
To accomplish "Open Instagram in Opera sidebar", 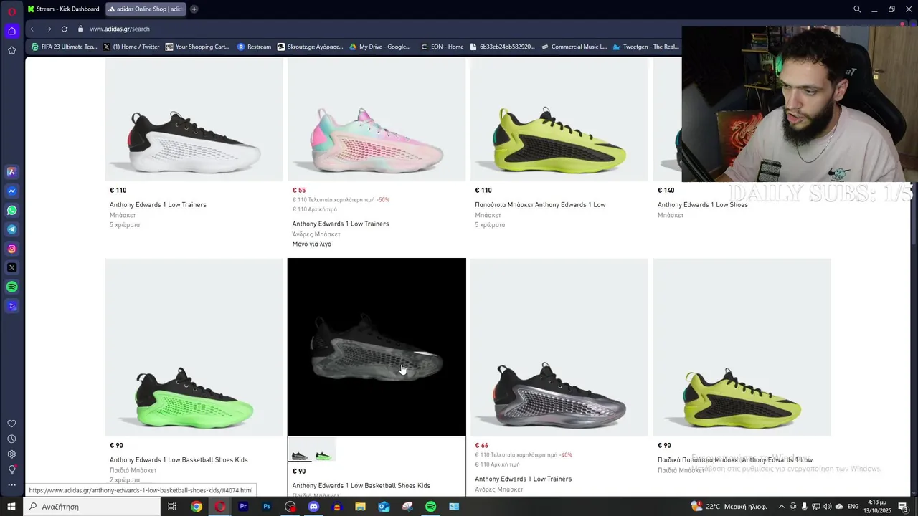I will coord(11,249).
